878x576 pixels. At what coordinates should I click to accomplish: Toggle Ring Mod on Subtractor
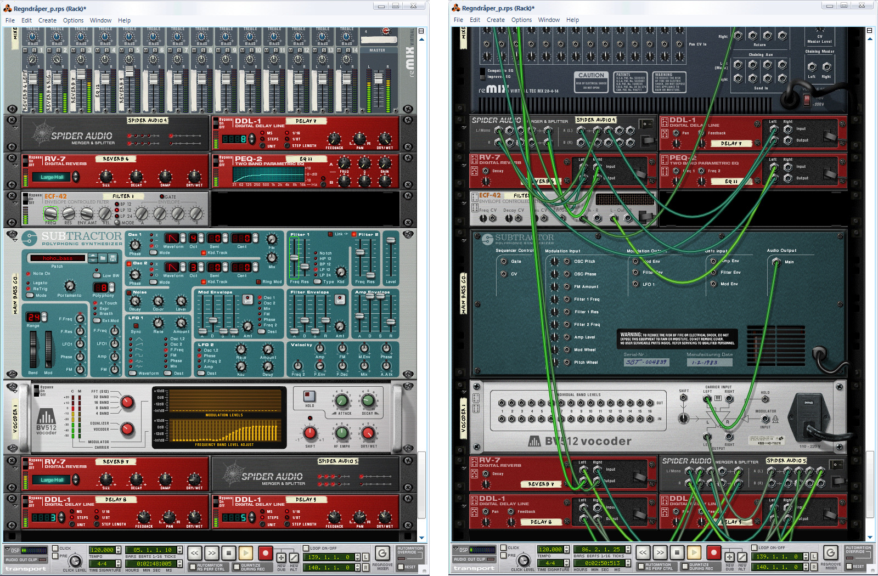coord(258,282)
